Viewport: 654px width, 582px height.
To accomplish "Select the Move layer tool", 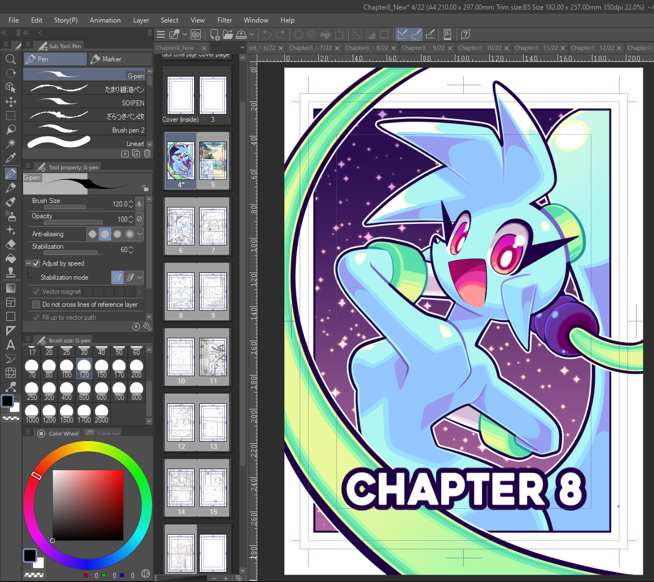I will 10,102.
